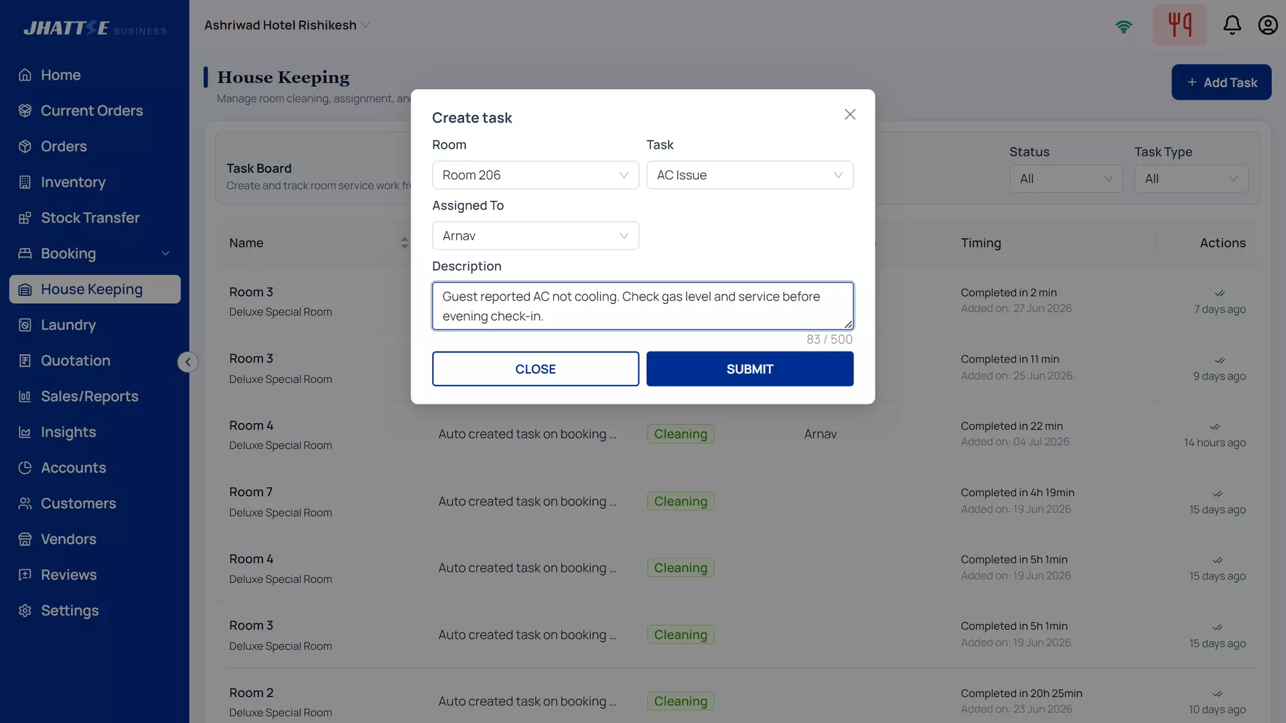The height and width of the screenshot is (723, 1286).
Task: Click the '10 days ago' action text
Action: [1217, 710]
